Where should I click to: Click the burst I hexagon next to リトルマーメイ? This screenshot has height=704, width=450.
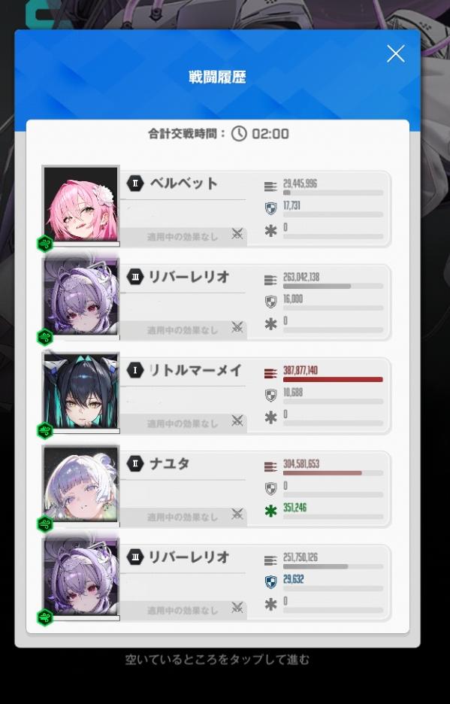click(x=134, y=370)
